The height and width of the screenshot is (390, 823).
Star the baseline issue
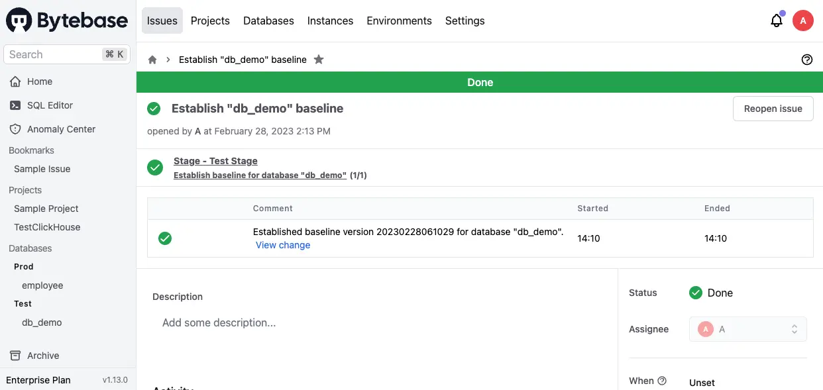pyautogui.click(x=319, y=59)
